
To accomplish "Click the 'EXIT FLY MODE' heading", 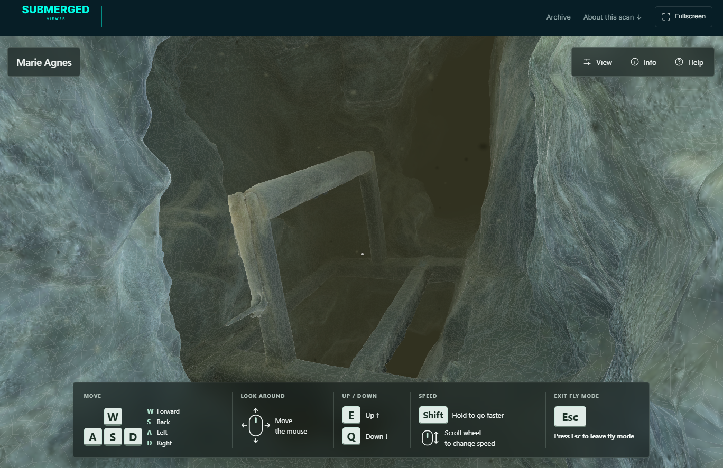I will (577, 396).
